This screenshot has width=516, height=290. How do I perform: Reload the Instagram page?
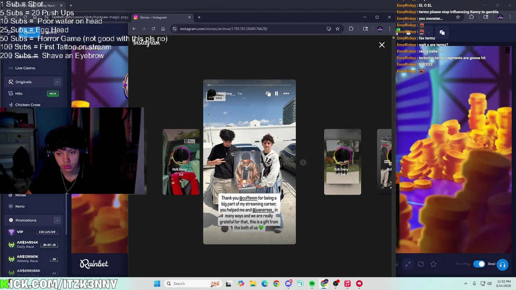[153, 29]
